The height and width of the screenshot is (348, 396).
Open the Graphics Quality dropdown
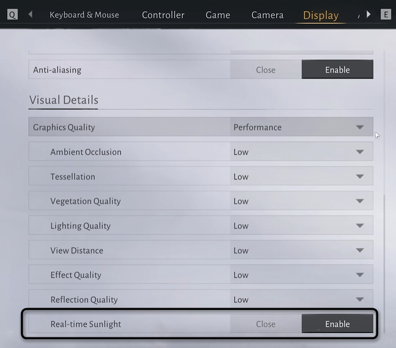pos(301,127)
